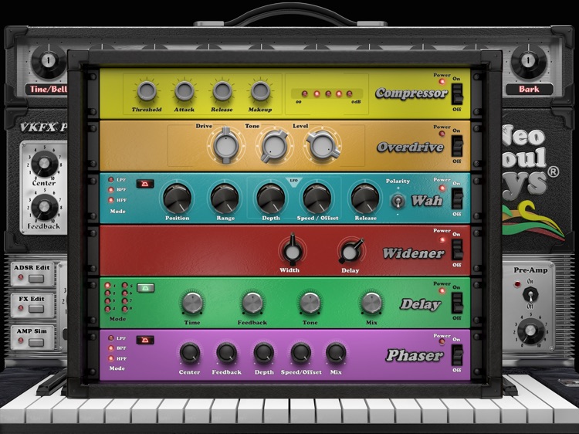The image size is (579, 434).
Task: Click the Widener Delay knob
Action: tap(350, 251)
